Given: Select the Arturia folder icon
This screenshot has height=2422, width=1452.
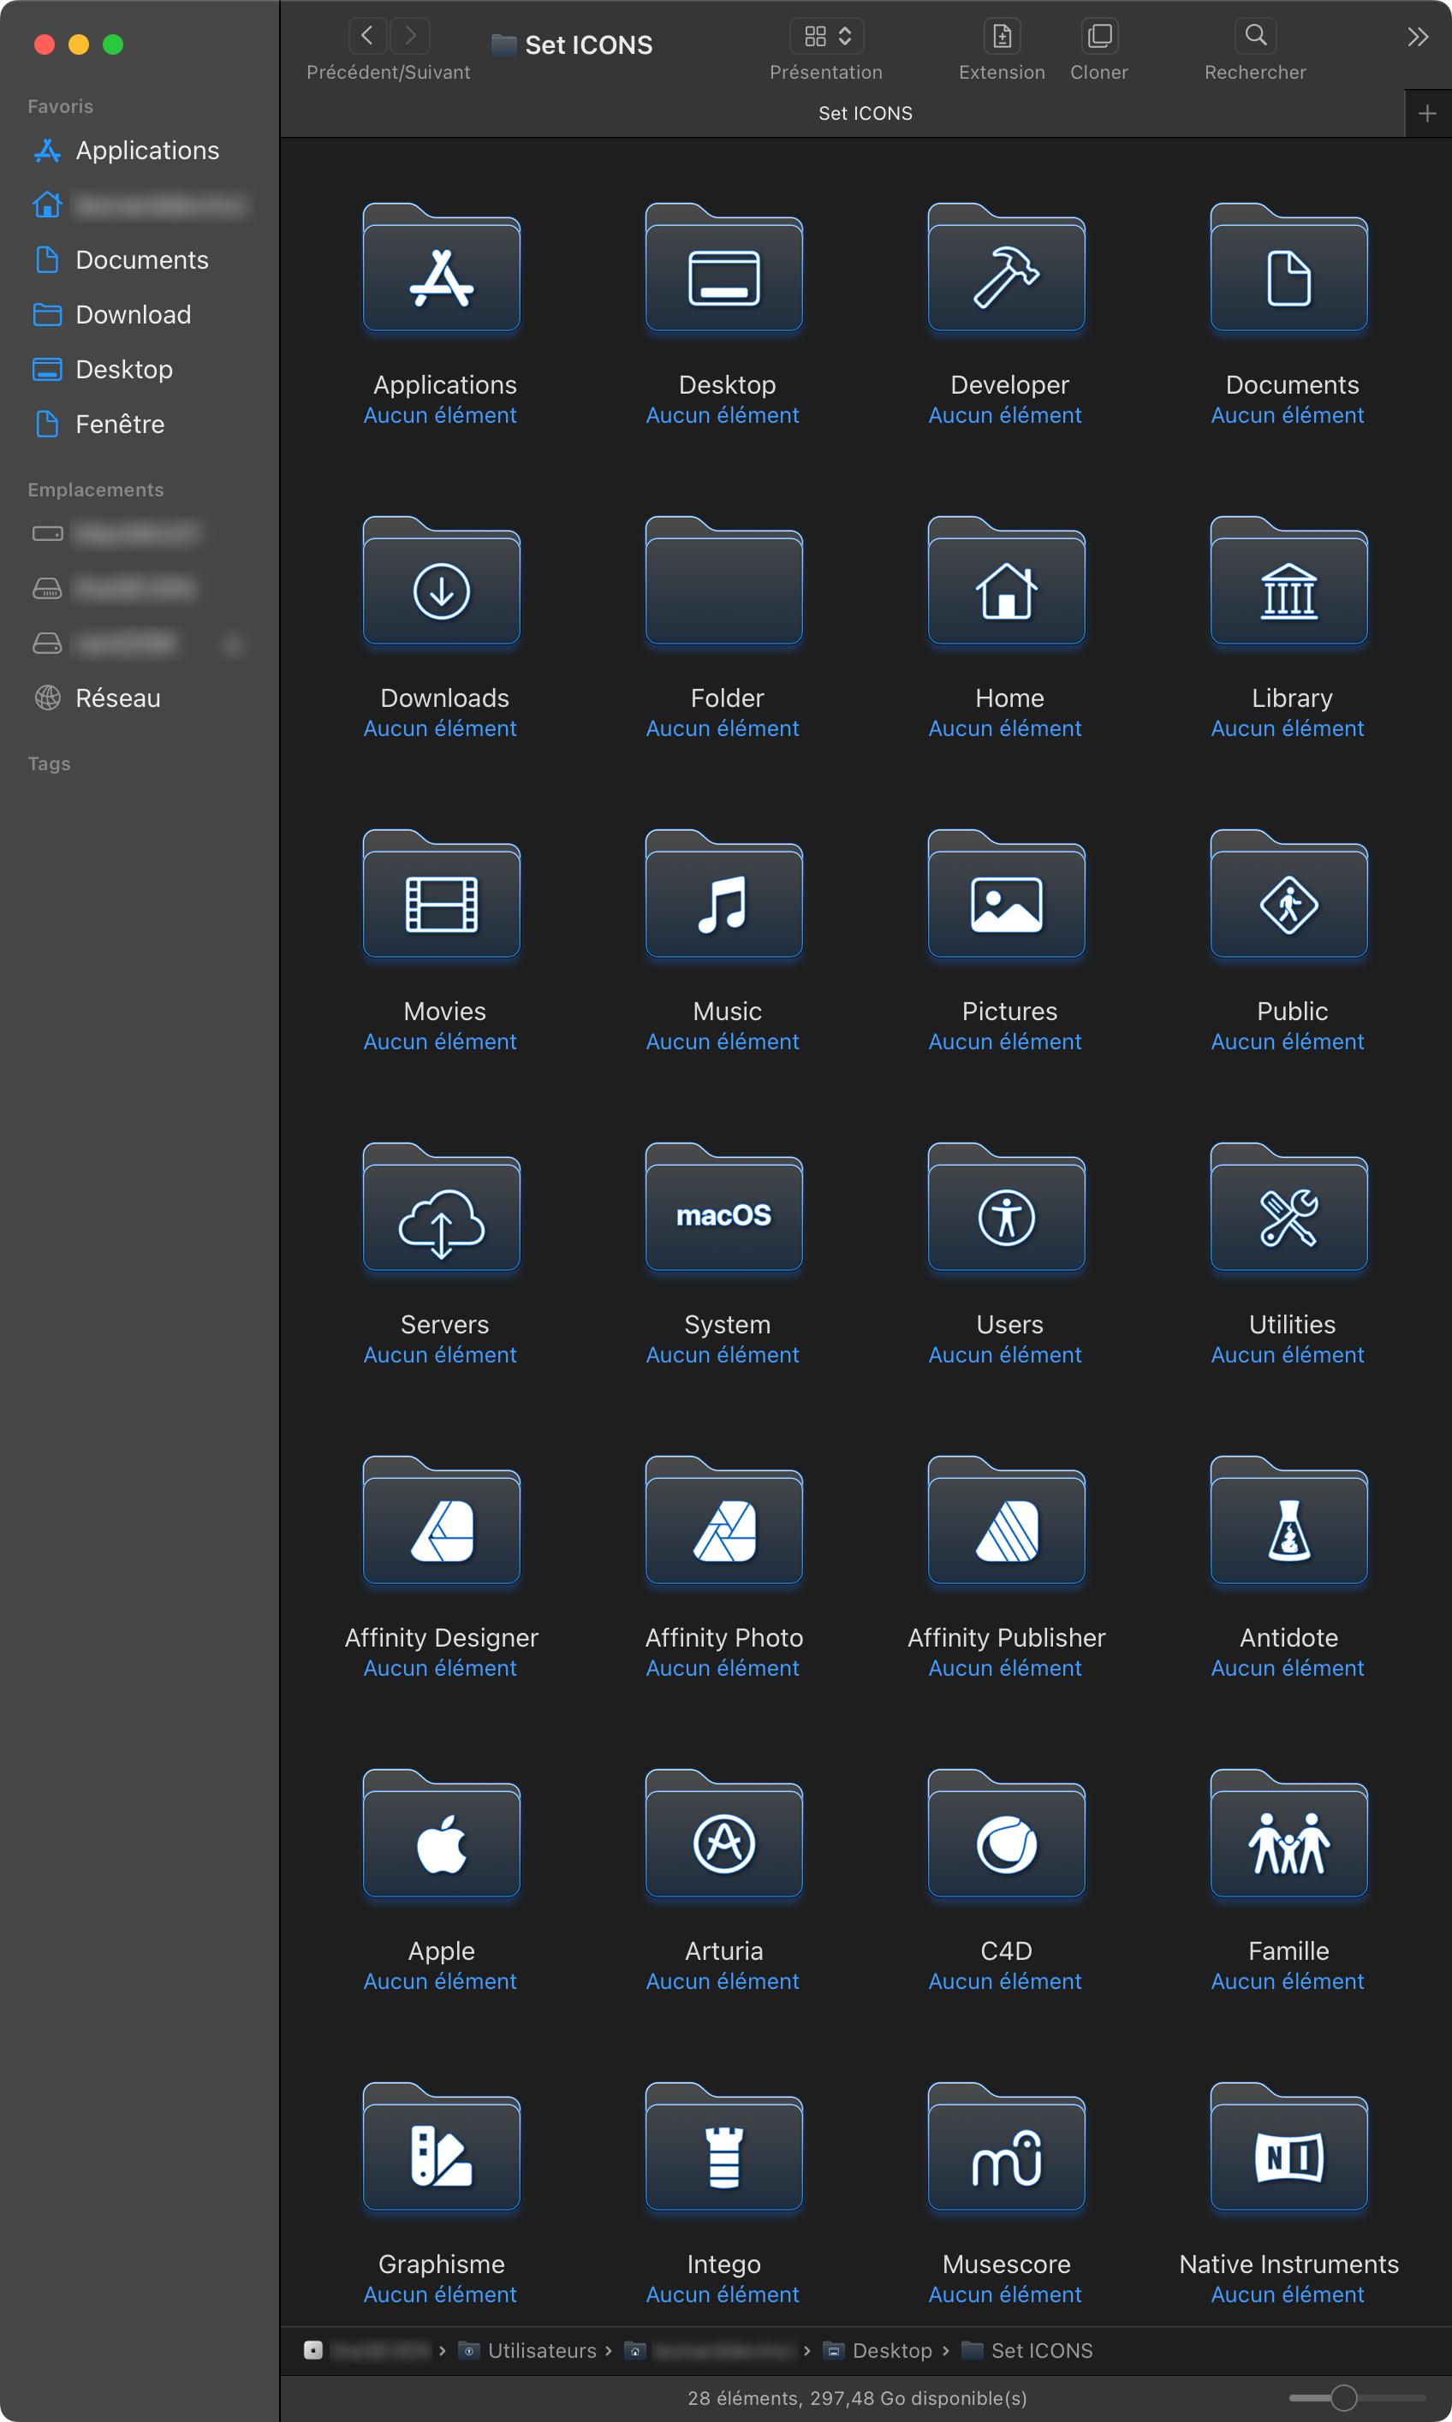Looking at the screenshot, I should pyautogui.click(x=724, y=1833).
